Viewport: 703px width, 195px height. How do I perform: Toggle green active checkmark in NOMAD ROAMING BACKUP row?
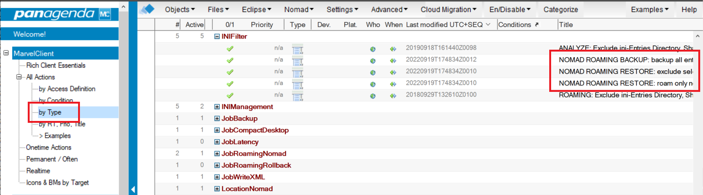[229, 60]
